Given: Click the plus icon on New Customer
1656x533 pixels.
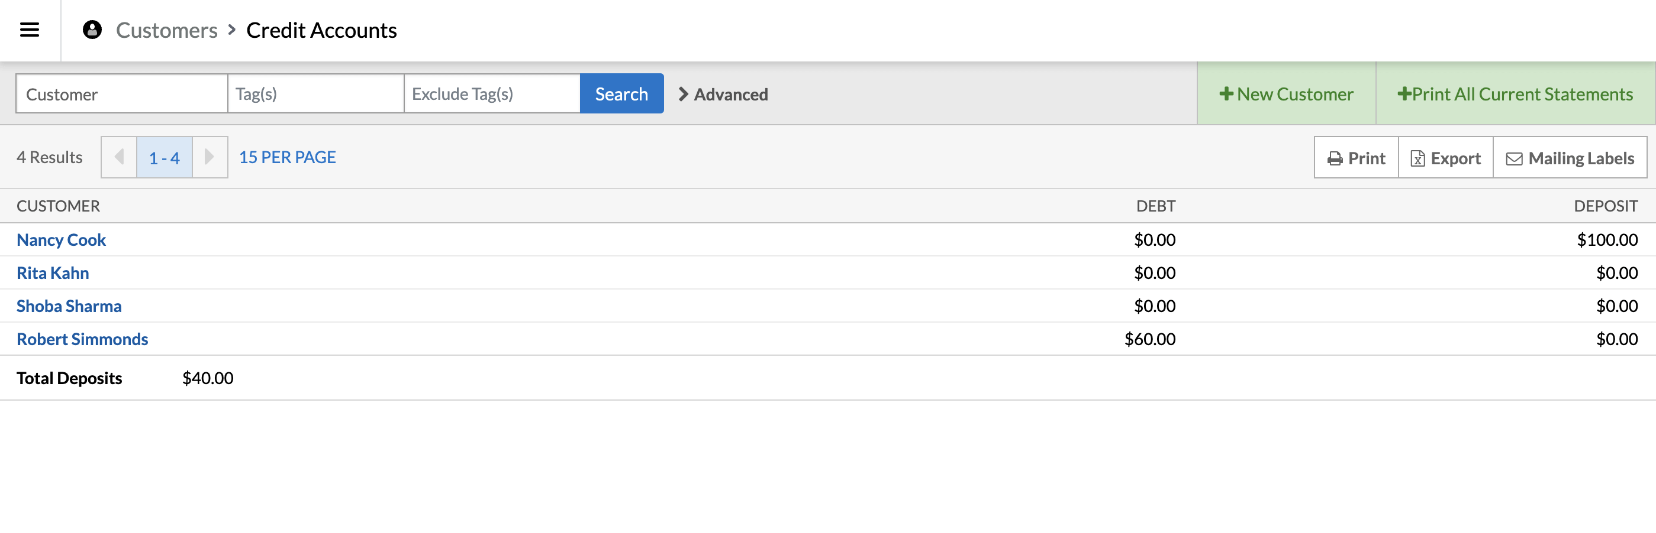Looking at the screenshot, I should [1226, 93].
